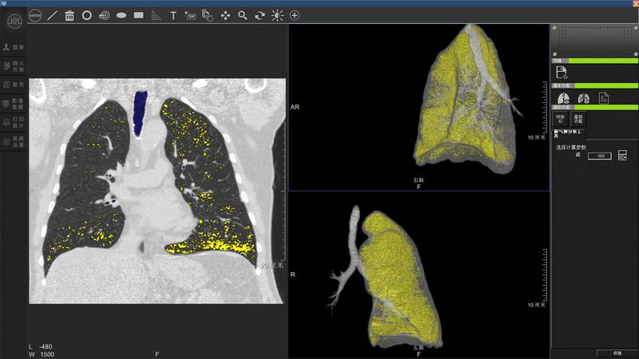Click the first green section header bar
The height and width of the screenshot is (359, 639).
595,61
